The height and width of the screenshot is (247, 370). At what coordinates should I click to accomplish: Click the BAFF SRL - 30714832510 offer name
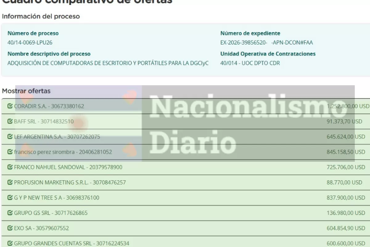tap(44, 121)
